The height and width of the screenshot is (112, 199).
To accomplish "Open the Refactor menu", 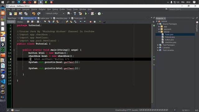I will tap(42, 9).
